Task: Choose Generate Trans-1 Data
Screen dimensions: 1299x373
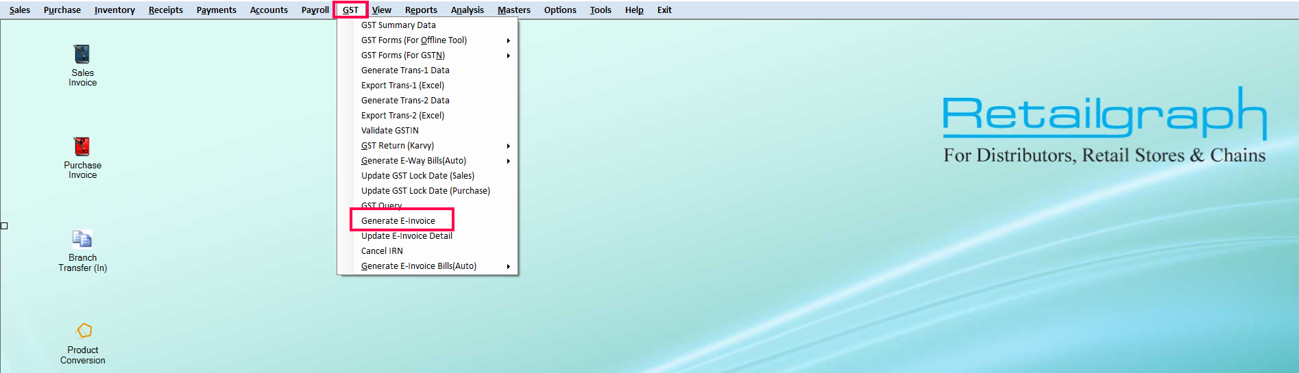Action: tap(427, 70)
